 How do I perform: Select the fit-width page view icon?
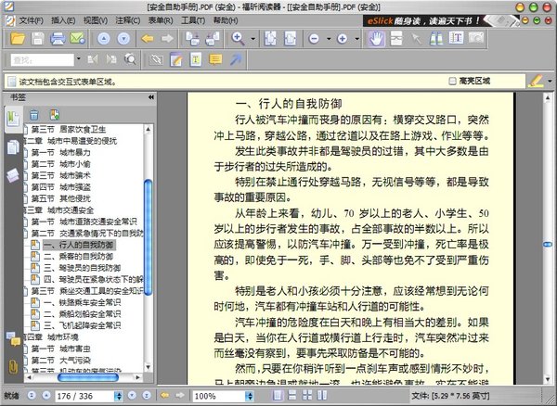click(x=290, y=38)
